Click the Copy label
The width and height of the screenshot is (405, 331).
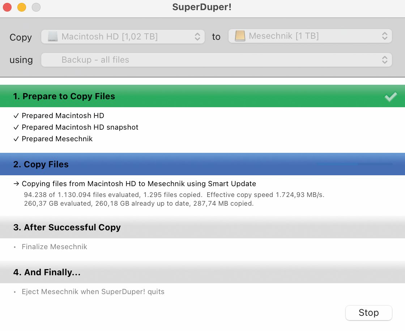21,37
